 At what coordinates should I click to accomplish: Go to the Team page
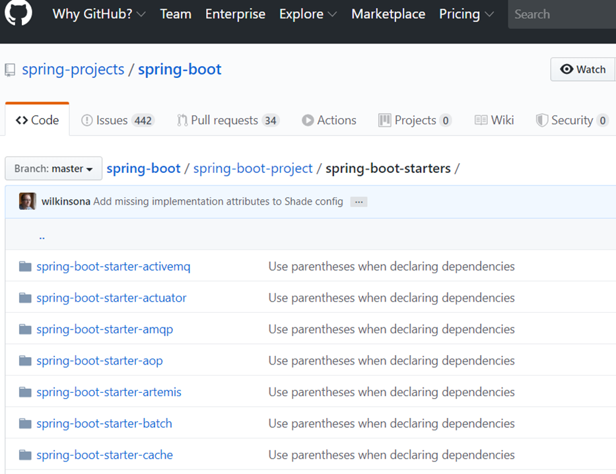[x=176, y=14]
